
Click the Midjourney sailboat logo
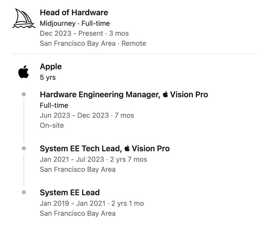click(24, 18)
